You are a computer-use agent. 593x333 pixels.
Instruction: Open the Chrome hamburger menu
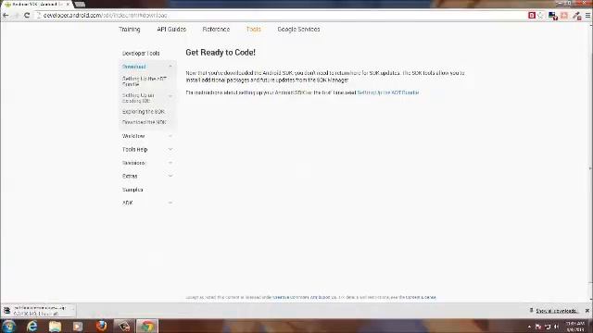(x=587, y=16)
